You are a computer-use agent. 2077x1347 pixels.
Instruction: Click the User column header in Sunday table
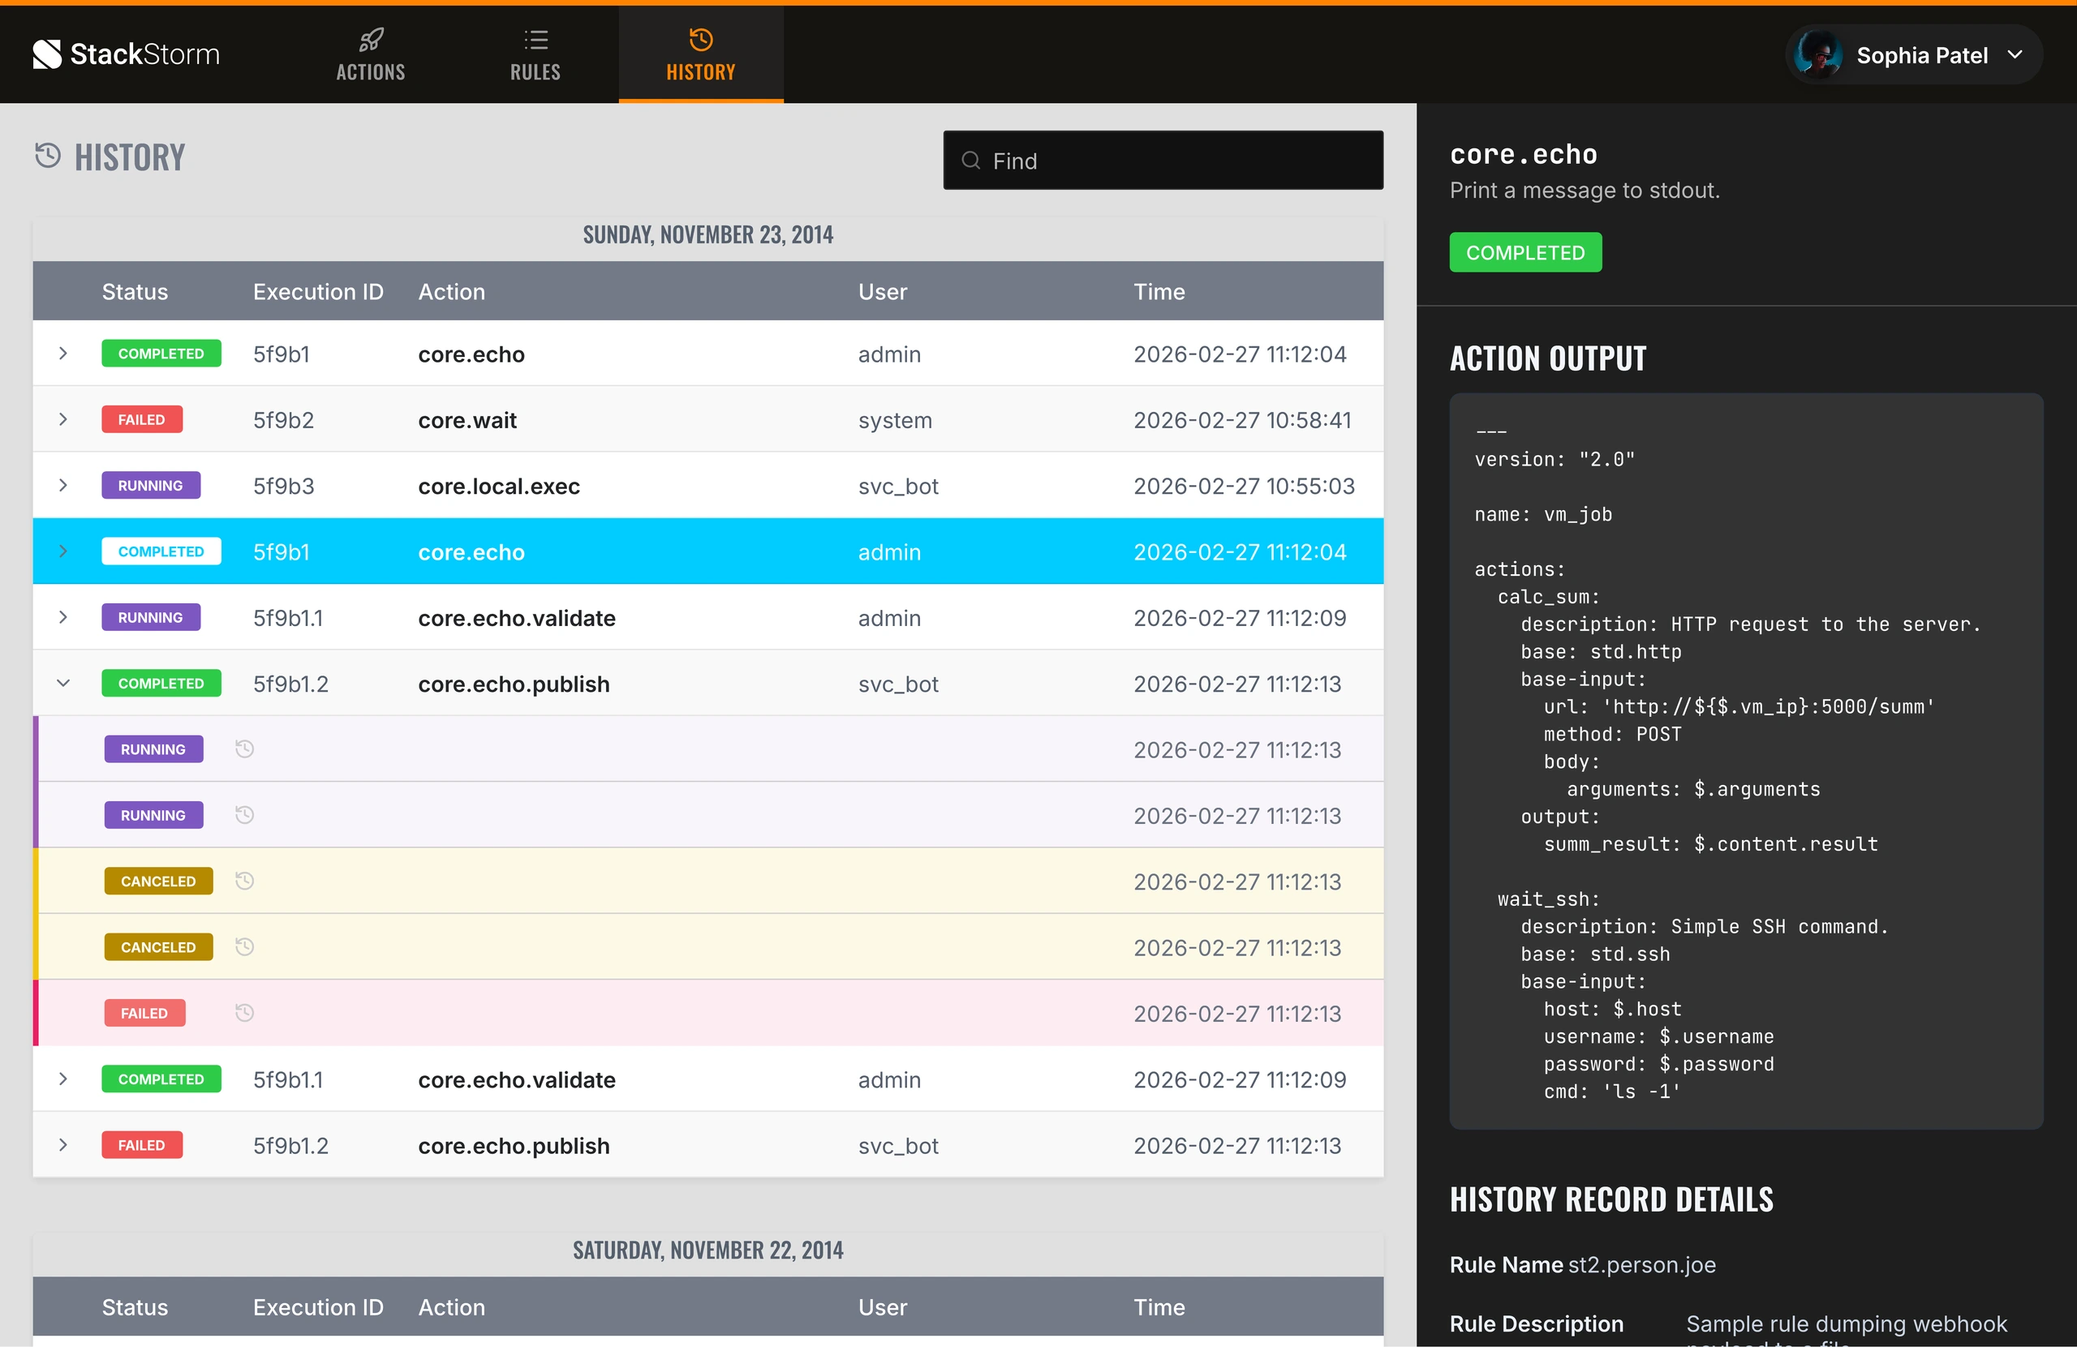pos(882,291)
